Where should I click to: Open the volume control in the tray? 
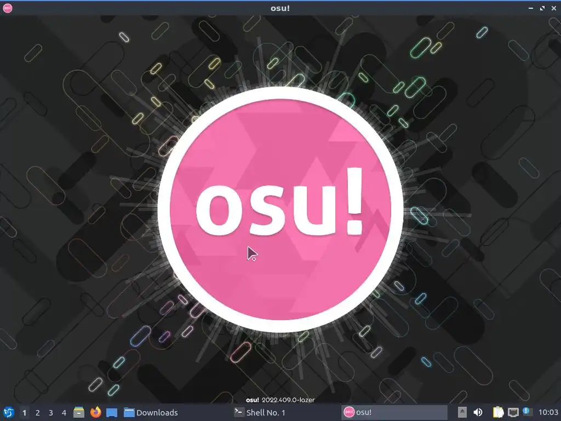(x=478, y=412)
